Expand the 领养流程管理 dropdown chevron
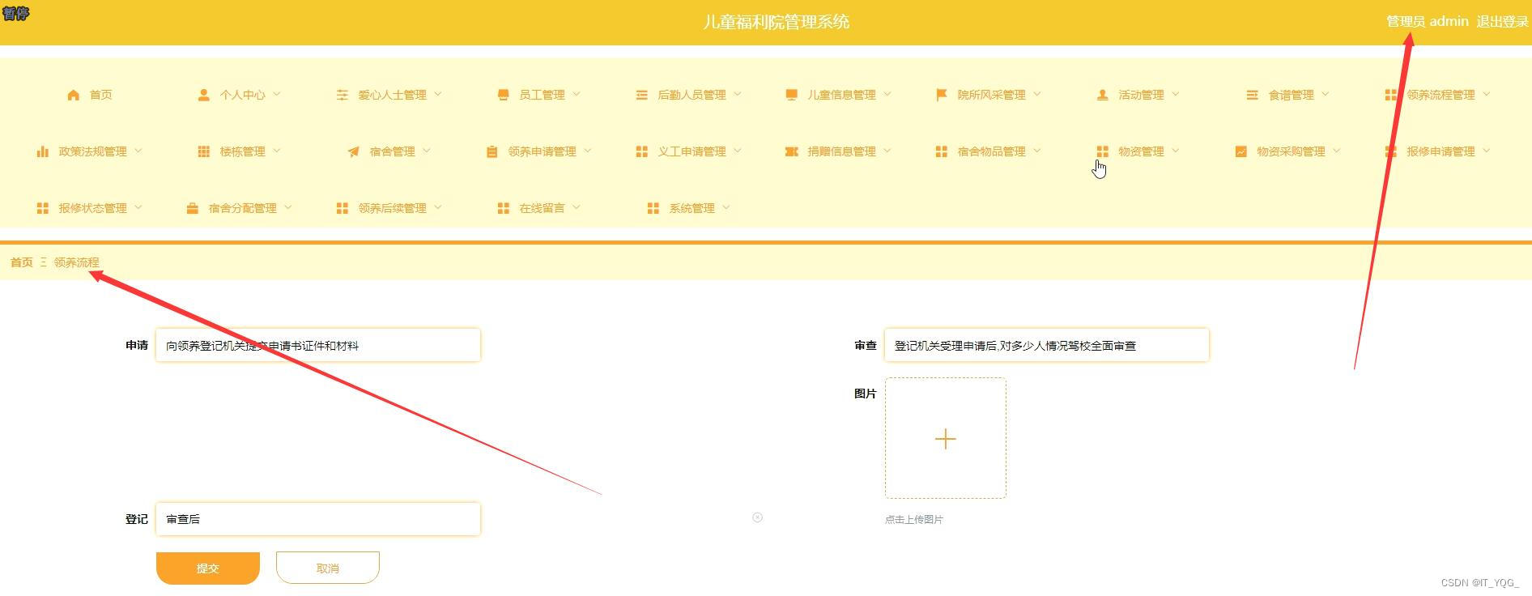The height and width of the screenshot is (596, 1532). click(1487, 94)
